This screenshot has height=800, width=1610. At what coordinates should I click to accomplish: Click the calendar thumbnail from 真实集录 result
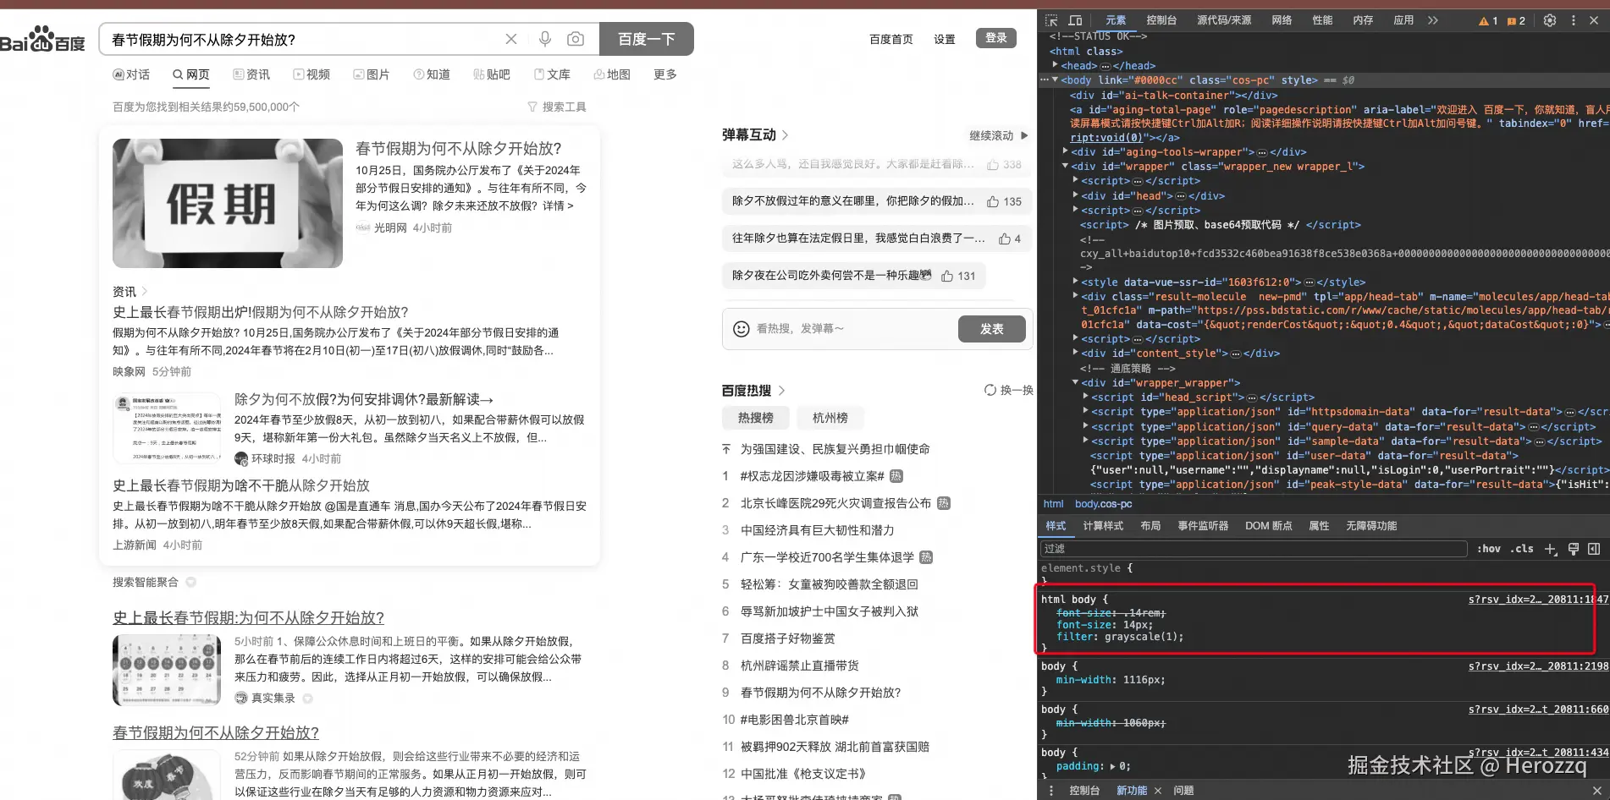168,670
